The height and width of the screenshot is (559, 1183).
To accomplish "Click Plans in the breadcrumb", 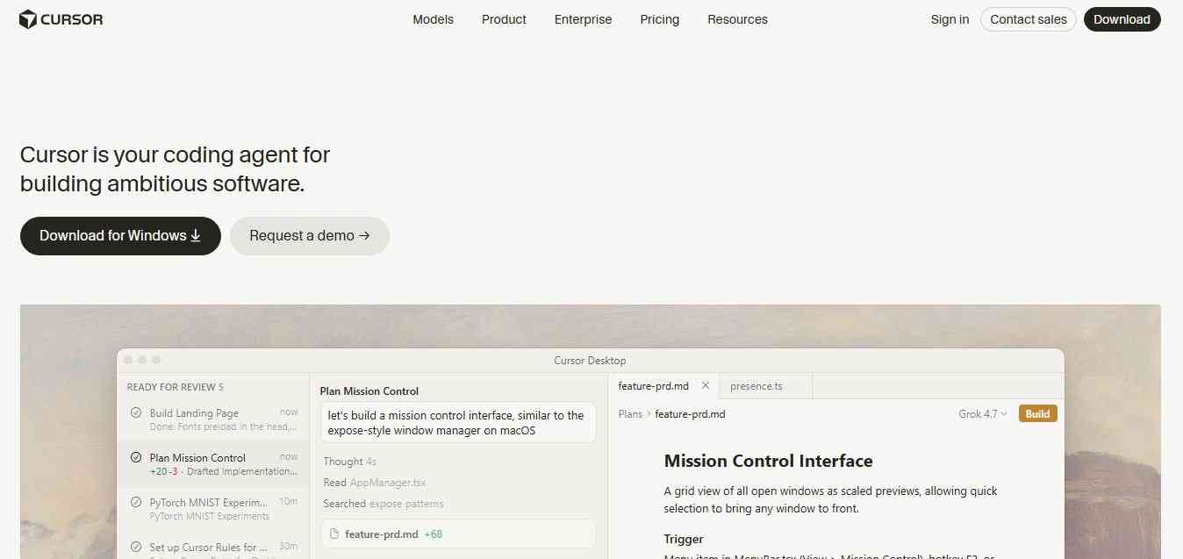I will point(630,414).
